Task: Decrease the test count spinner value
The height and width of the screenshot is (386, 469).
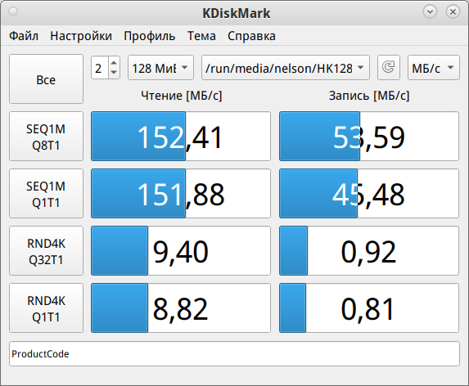Action: pos(114,72)
